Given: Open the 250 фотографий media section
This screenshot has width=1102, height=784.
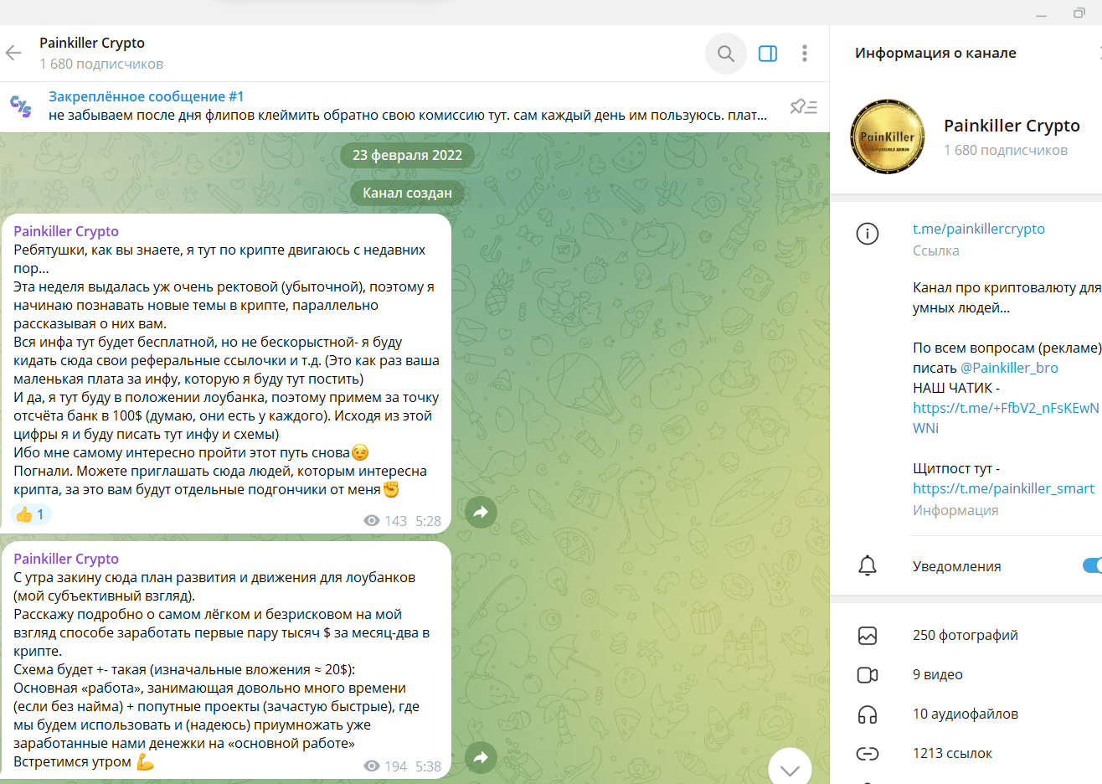Looking at the screenshot, I should (966, 635).
